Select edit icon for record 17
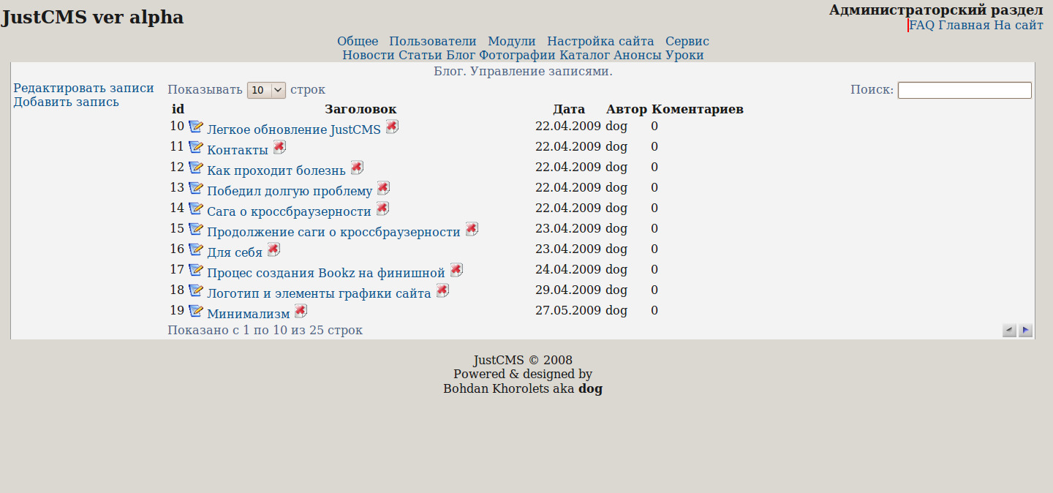The image size is (1053, 493). (x=196, y=269)
